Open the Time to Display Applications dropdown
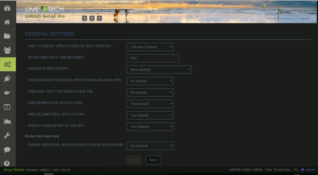The image size is (318, 175). (150, 47)
